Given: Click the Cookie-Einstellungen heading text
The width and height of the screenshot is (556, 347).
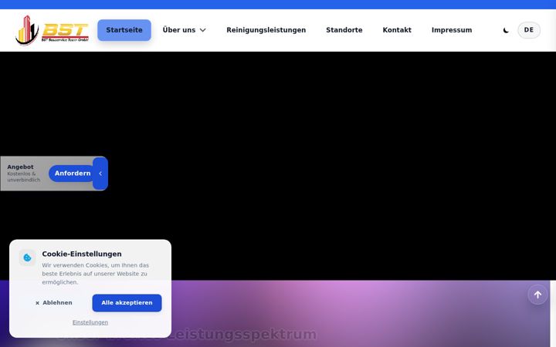Looking at the screenshot, I should pyautogui.click(x=82, y=254).
